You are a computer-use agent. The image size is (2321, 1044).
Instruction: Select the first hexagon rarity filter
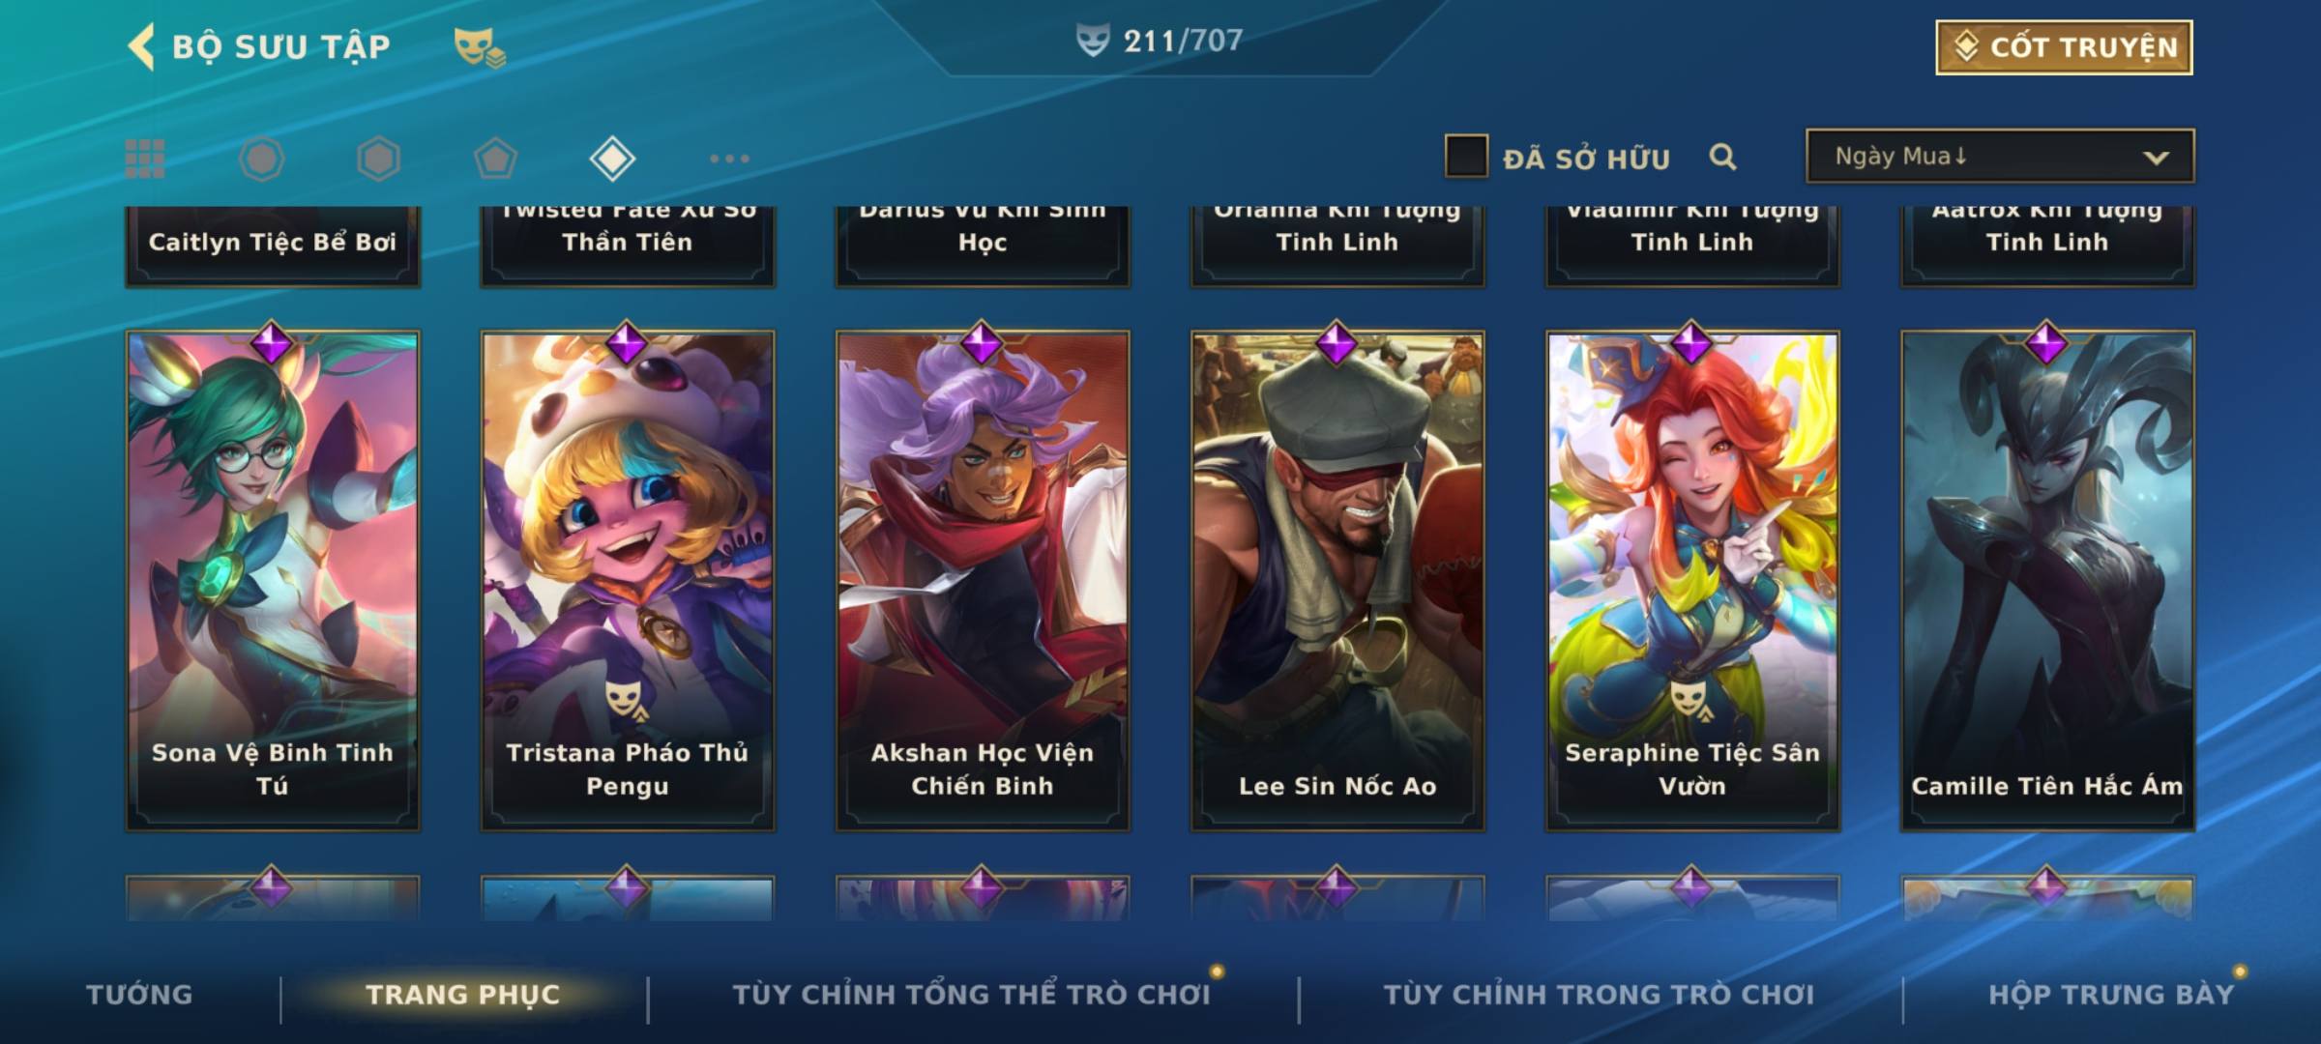point(262,159)
